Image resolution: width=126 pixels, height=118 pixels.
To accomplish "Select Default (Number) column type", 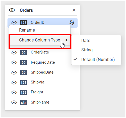I will 96,59.
